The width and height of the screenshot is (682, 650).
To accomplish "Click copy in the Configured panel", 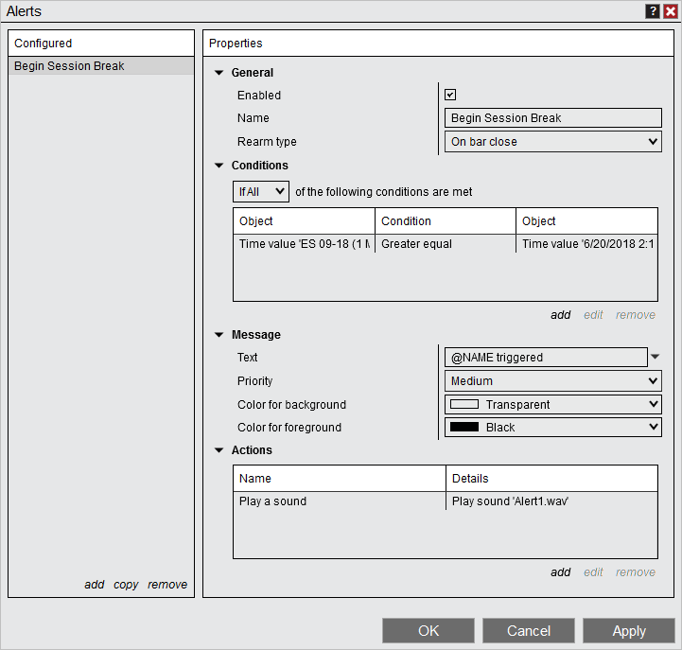I will 126,585.
